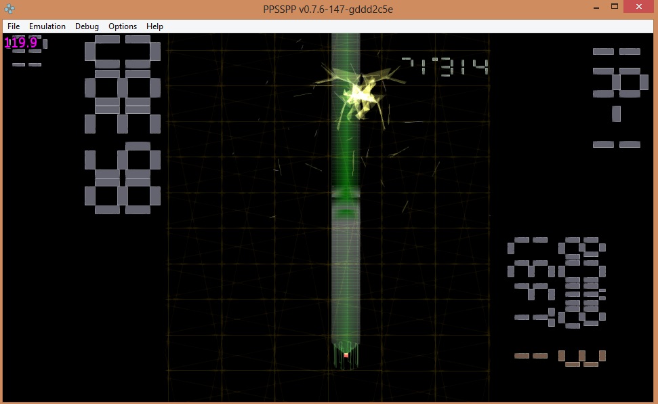Maximize the PPSSPP window
The image size is (658, 404).
point(614,7)
